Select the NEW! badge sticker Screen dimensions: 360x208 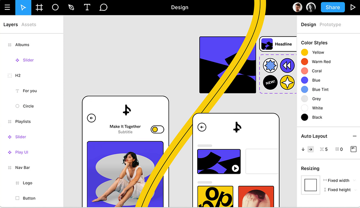(x=270, y=82)
